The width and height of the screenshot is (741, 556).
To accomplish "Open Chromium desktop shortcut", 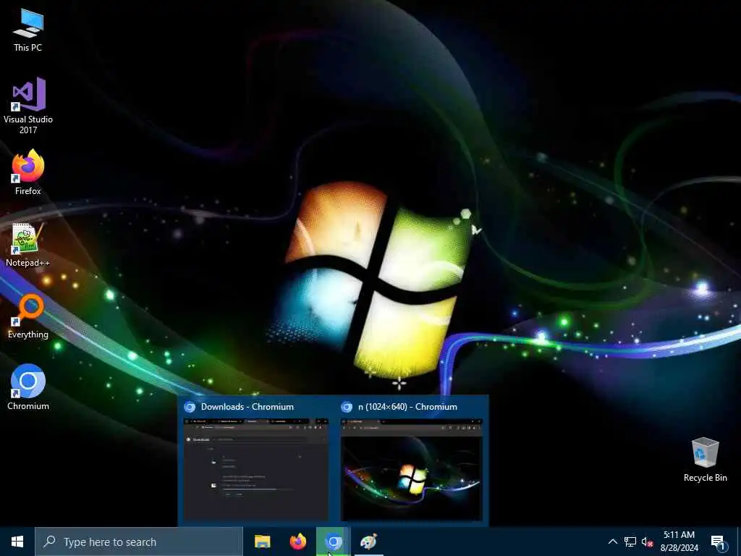I will click(x=28, y=387).
